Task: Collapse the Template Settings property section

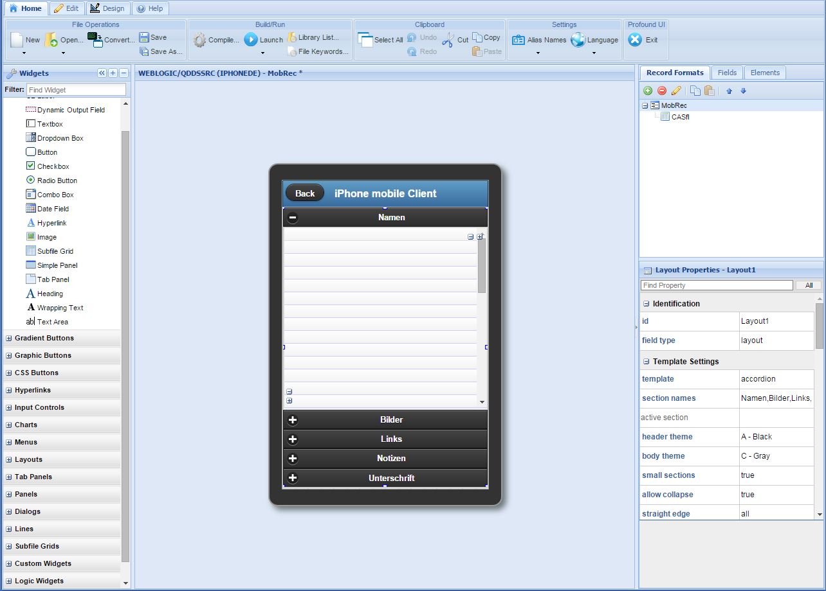Action: click(x=647, y=362)
